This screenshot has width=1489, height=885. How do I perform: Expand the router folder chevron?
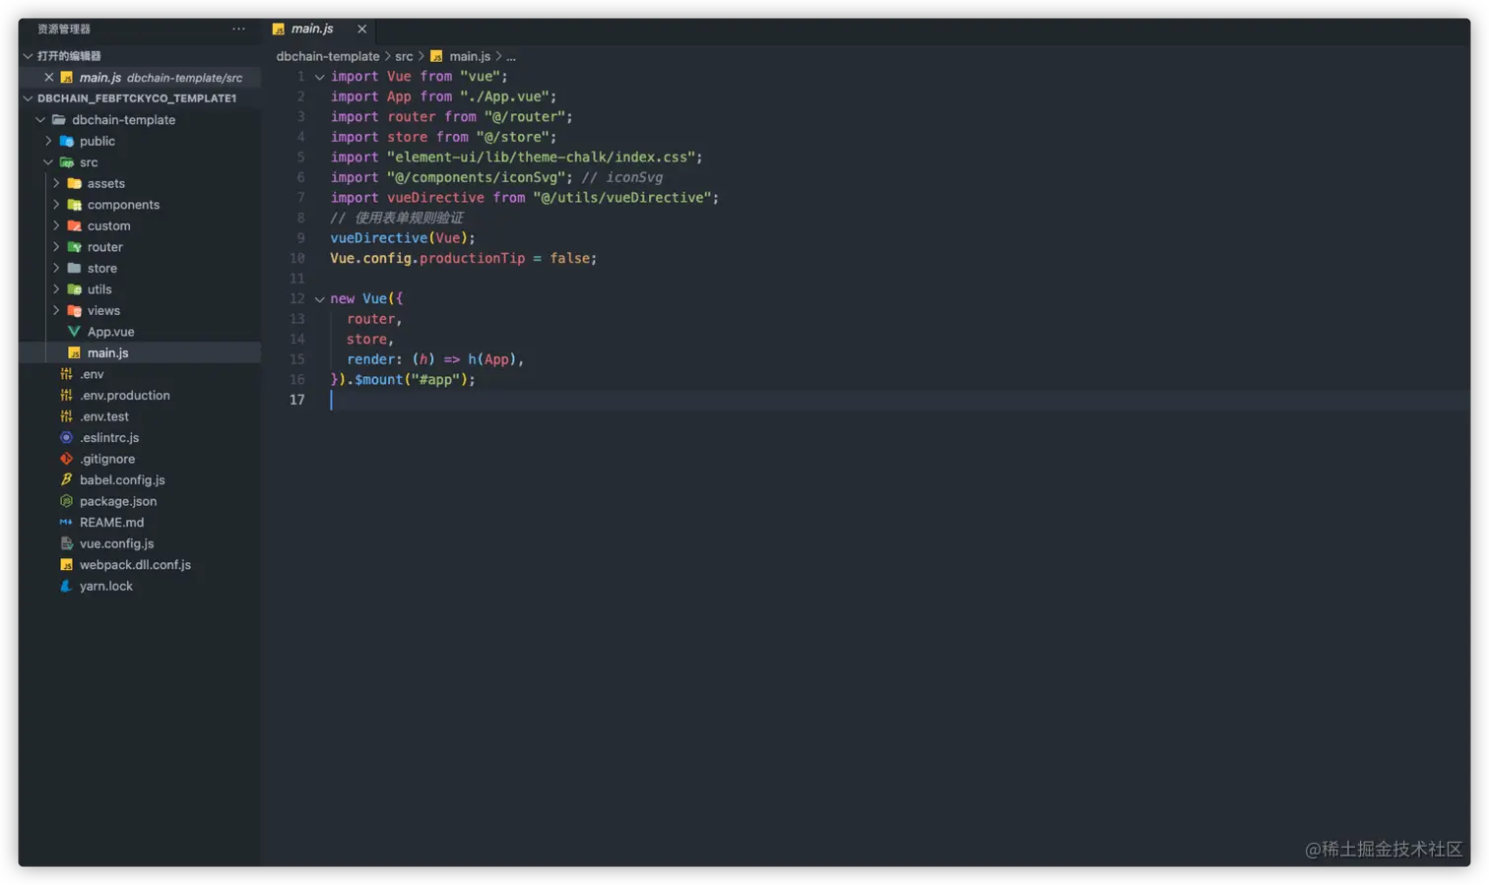pos(56,247)
